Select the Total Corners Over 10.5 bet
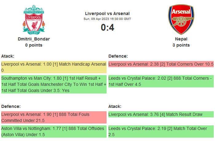Image resolution: width=215 pixels, height=141 pixels. 161,64
